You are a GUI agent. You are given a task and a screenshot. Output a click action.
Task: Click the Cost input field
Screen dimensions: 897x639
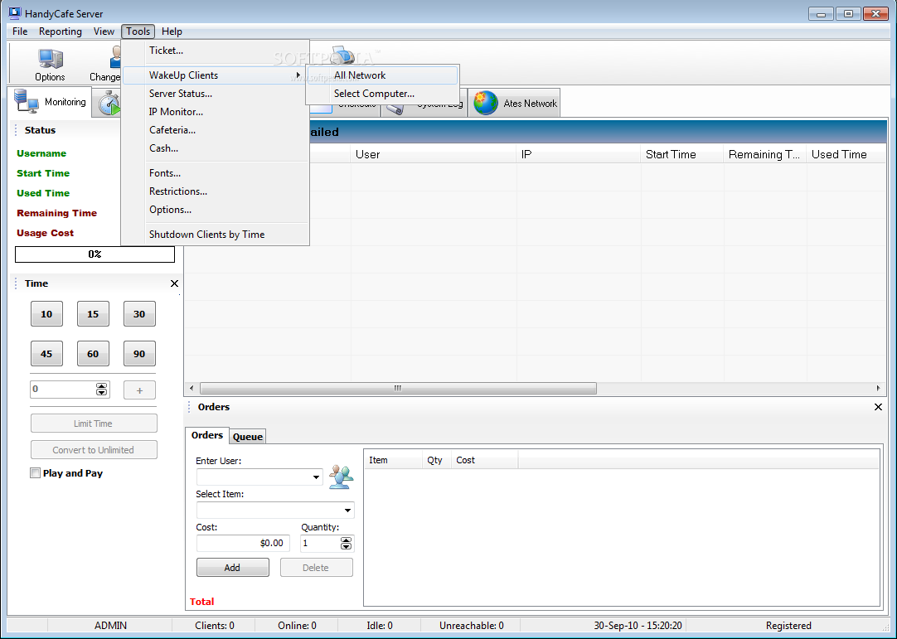coord(243,543)
